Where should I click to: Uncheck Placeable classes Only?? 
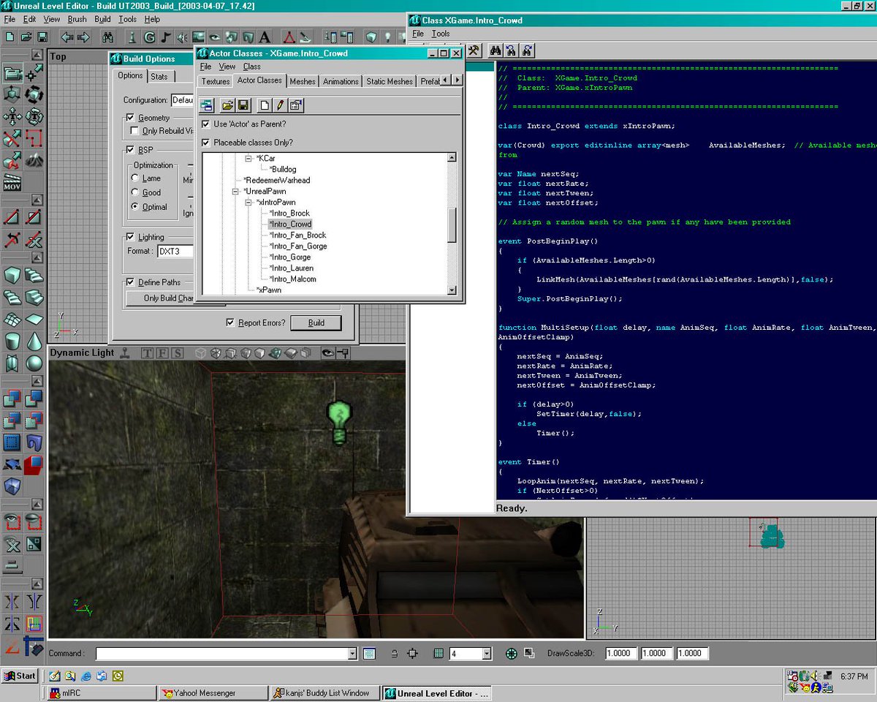pyautogui.click(x=206, y=143)
